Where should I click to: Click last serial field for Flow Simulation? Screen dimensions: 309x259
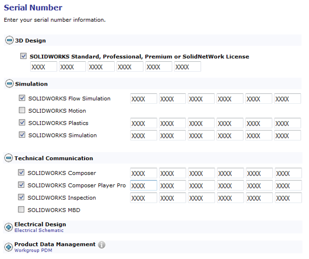tap(287, 98)
